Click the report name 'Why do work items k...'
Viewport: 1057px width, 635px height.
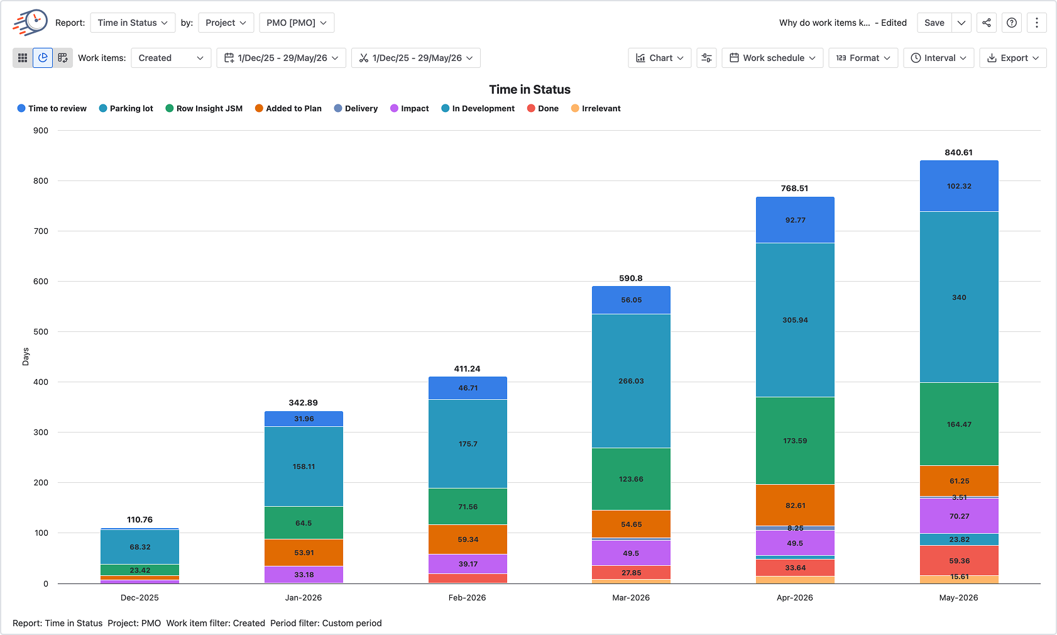coord(824,23)
